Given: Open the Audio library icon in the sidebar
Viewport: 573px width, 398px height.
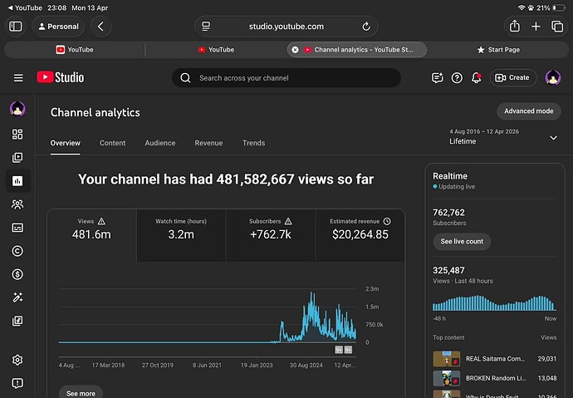Looking at the screenshot, I should point(17,321).
